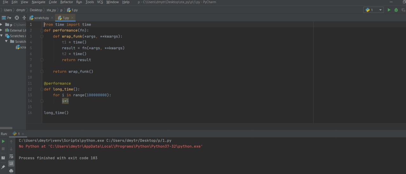Toggle soft-wrap in the Run console
The image size is (406, 174).
pyautogui.click(x=11, y=156)
